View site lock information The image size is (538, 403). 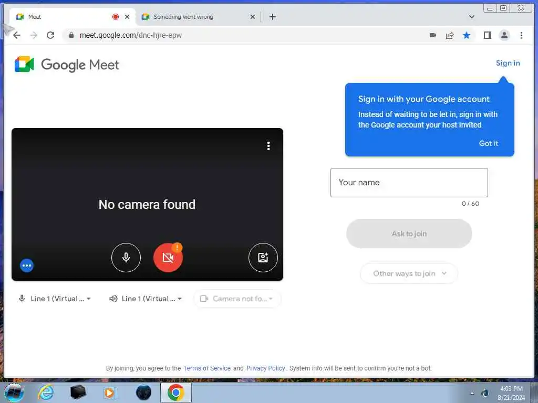point(71,35)
